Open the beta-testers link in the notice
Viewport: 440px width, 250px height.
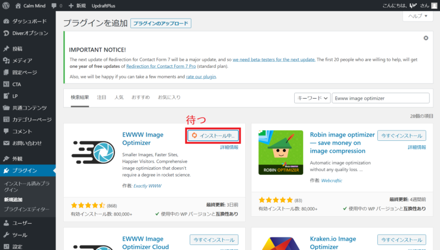point(274,60)
